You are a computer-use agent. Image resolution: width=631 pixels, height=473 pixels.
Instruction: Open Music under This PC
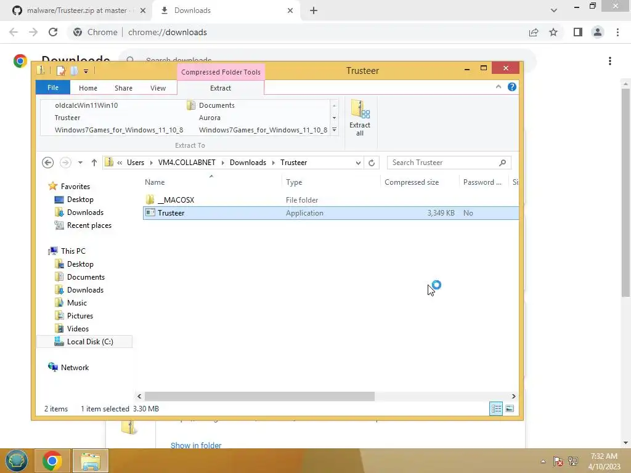tap(70, 303)
